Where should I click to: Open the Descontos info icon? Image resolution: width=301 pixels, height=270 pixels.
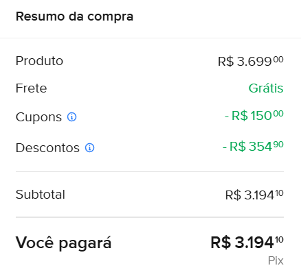pos(89,148)
